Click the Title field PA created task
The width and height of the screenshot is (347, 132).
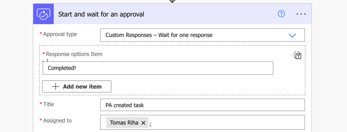(203, 105)
